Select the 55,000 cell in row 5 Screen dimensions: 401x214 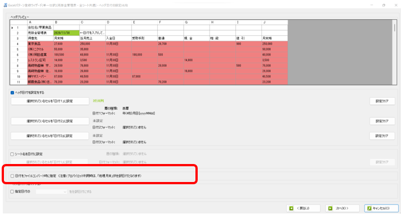coord(66,49)
